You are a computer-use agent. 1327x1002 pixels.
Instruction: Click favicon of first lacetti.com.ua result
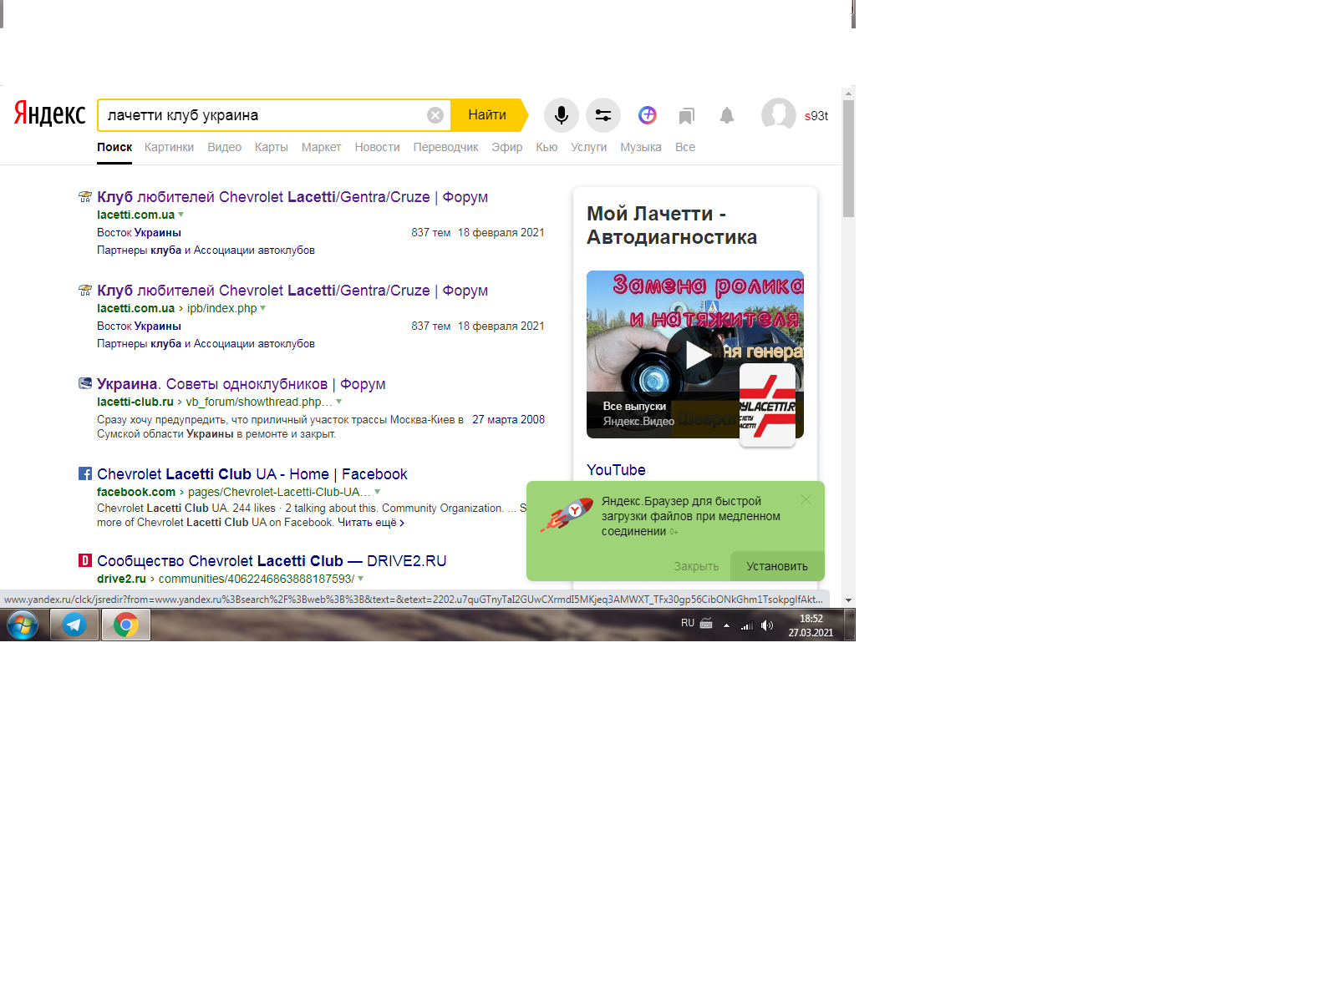pos(85,197)
